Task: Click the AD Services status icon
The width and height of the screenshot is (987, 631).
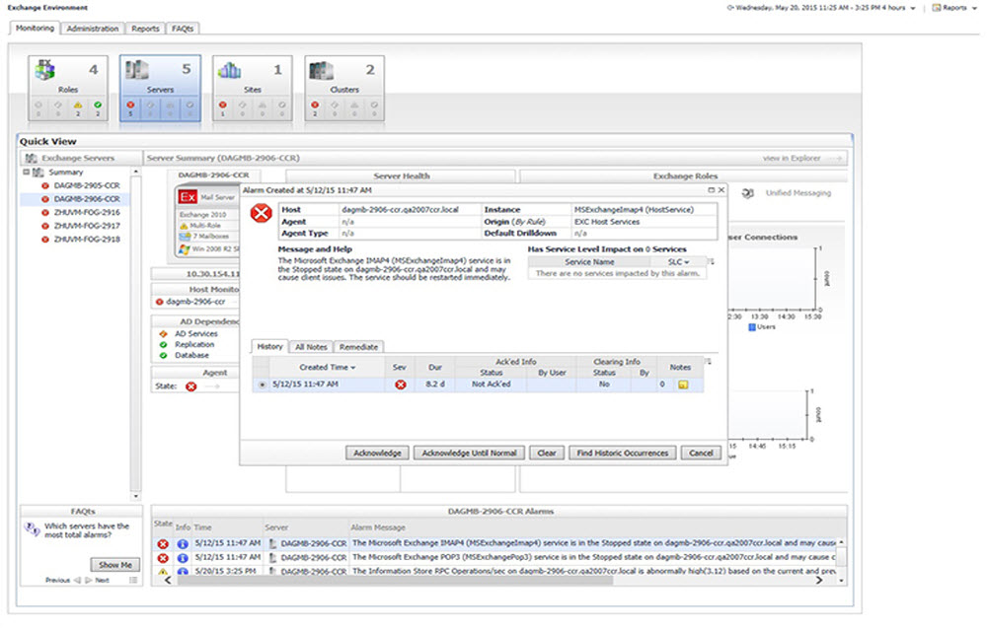Action: pyautogui.click(x=163, y=333)
